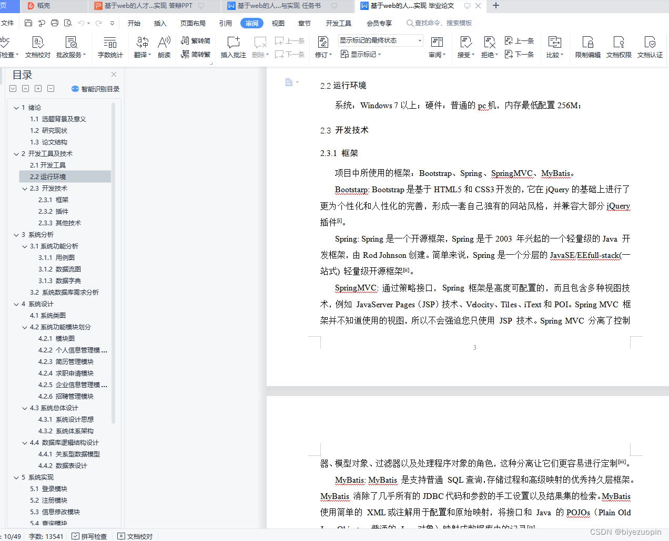Click the demote heading down-arrow in outline panel

13,89
